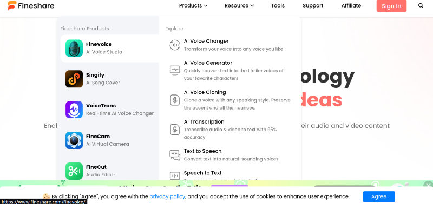433x204 pixels.
Task: Expand the Products dropdown menu
Action: 193,5
